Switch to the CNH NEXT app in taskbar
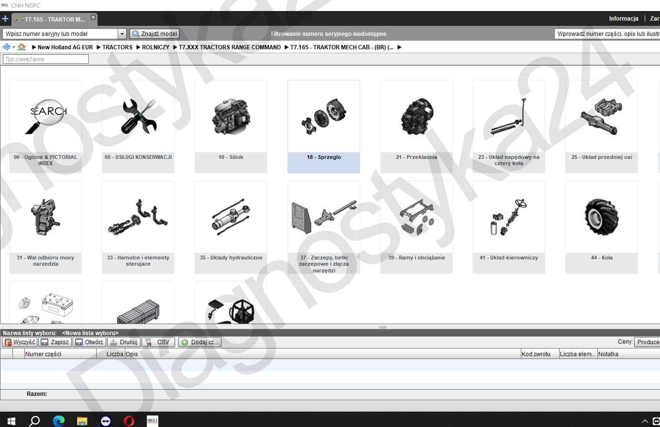This screenshot has height=427, width=660. point(152,421)
